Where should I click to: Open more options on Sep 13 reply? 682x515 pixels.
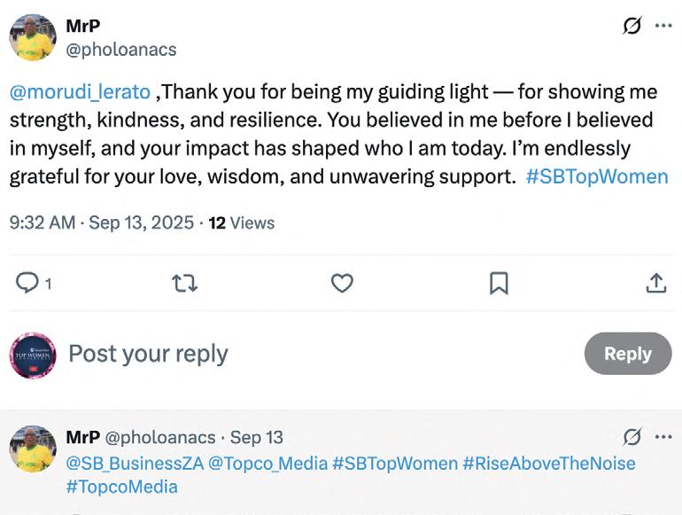(x=663, y=437)
